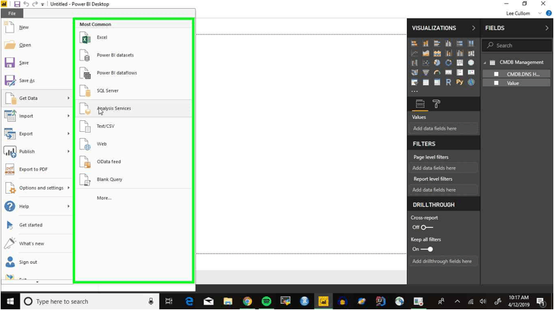The image size is (554, 310).
Task: Click the Fields pane Search box
Action: [x=518, y=46]
